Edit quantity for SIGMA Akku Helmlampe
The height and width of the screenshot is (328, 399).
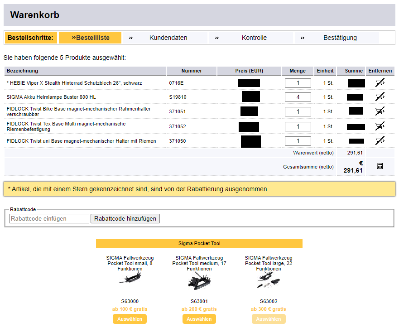click(298, 97)
